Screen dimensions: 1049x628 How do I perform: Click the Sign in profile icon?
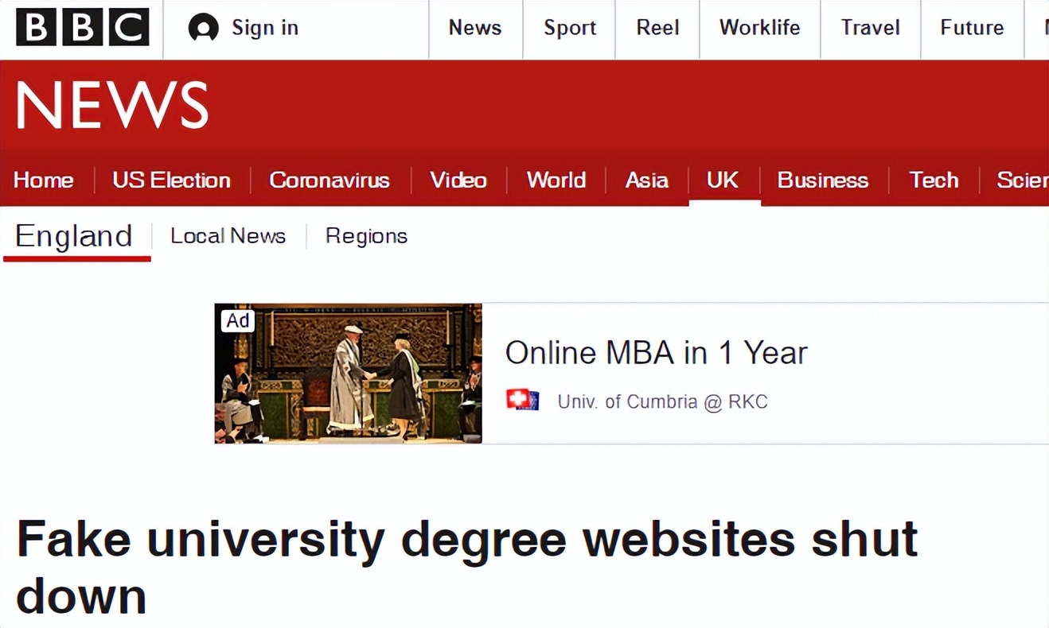[203, 29]
